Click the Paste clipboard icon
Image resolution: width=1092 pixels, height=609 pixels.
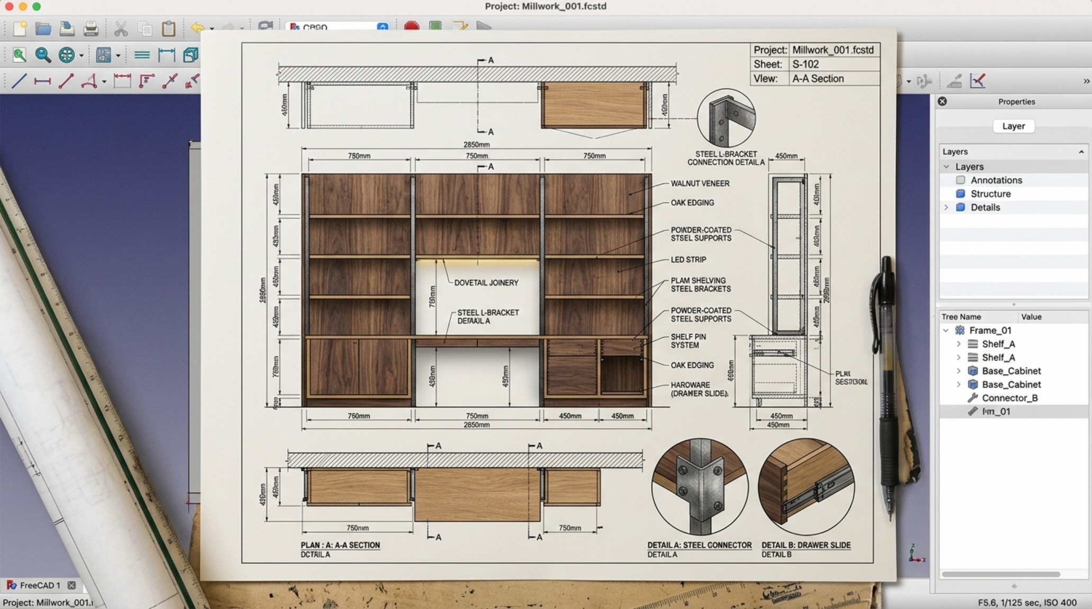tap(168, 28)
